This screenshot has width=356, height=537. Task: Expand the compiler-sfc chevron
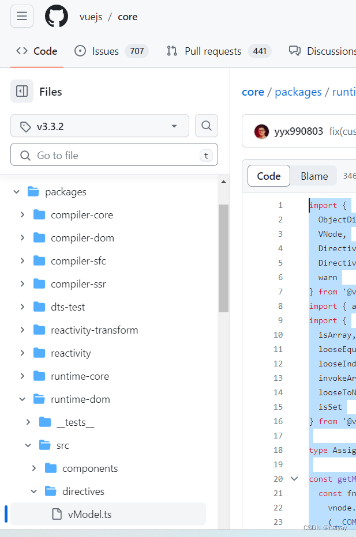[23, 260]
